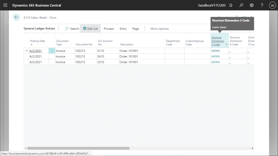
Task: Click the Dynamics 365 Business Central title
Action: [37, 5]
